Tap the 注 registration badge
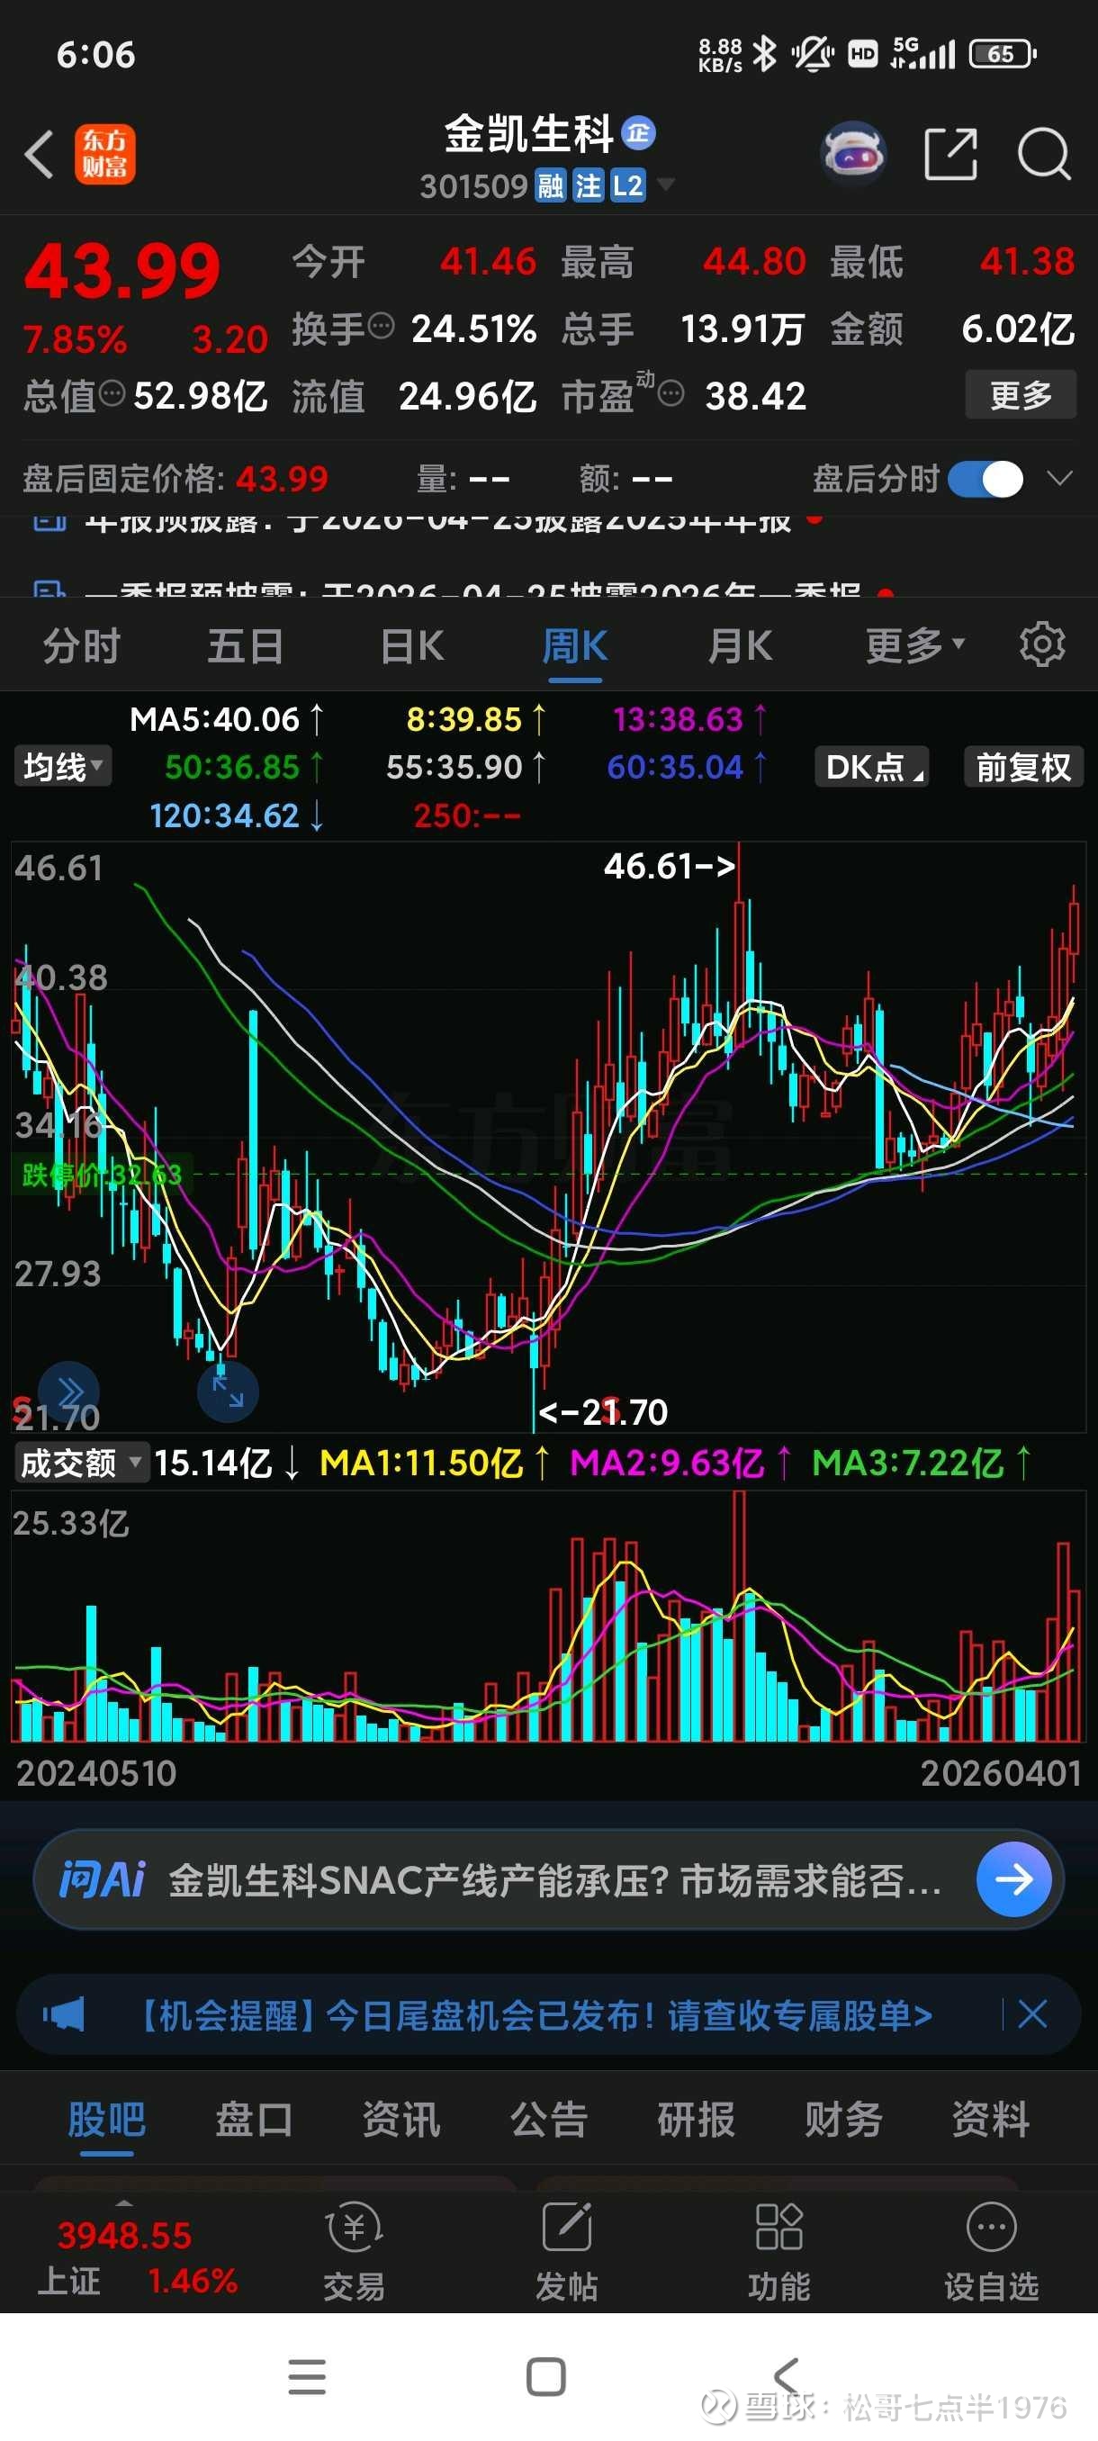1098x2441 pixels. click(x=588, y=185)
